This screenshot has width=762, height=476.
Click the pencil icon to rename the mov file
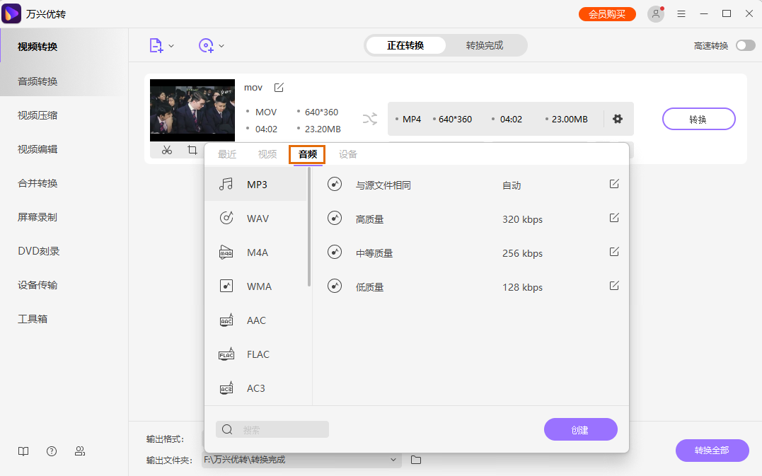point(278,87)
